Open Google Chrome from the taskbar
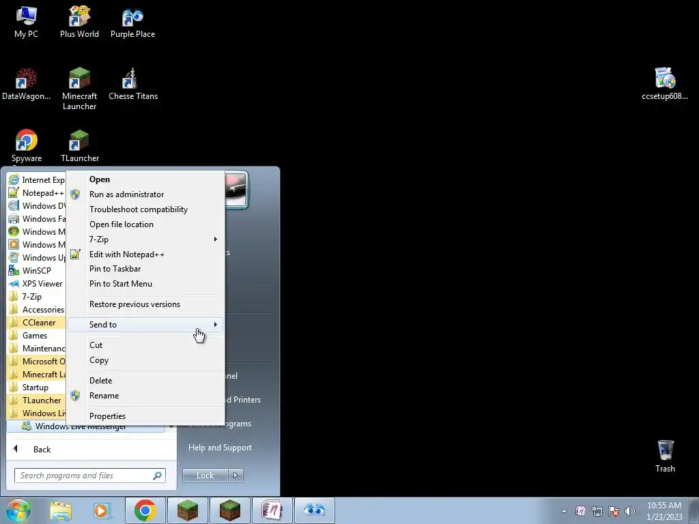This screenshot has height=524, width=699. click(145, 510)
